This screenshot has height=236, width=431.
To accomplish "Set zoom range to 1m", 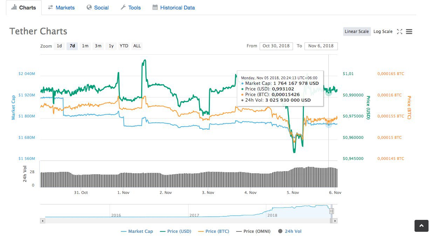I will click(x=85, y=46).
